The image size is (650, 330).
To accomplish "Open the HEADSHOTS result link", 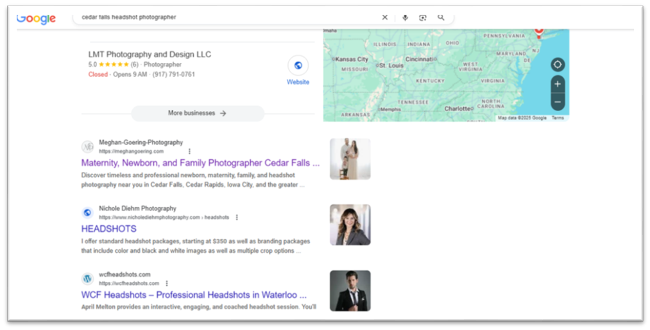I will (x=108, y=229).
